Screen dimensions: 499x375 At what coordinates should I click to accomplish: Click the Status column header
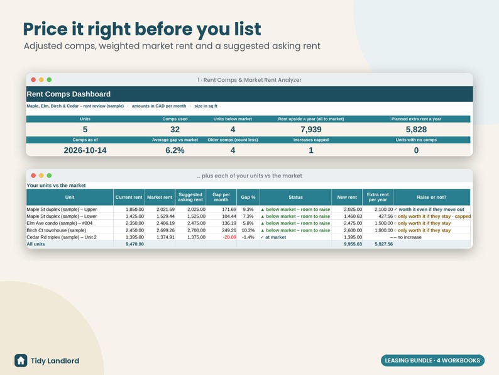(295, 197)
